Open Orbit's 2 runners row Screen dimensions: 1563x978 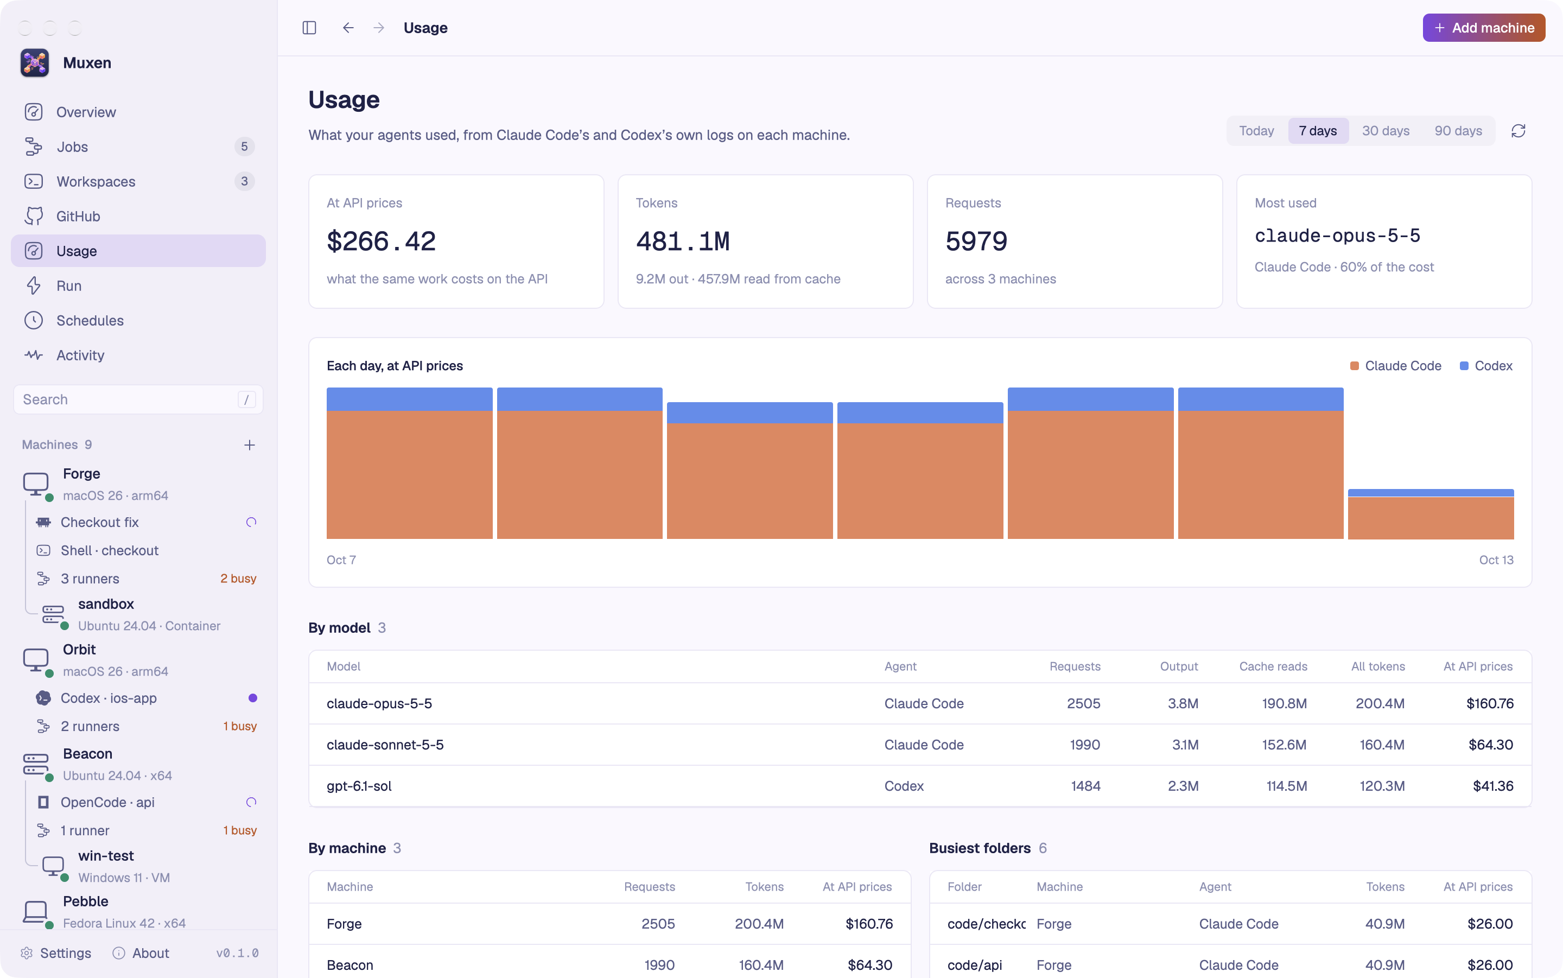(146, 726)
